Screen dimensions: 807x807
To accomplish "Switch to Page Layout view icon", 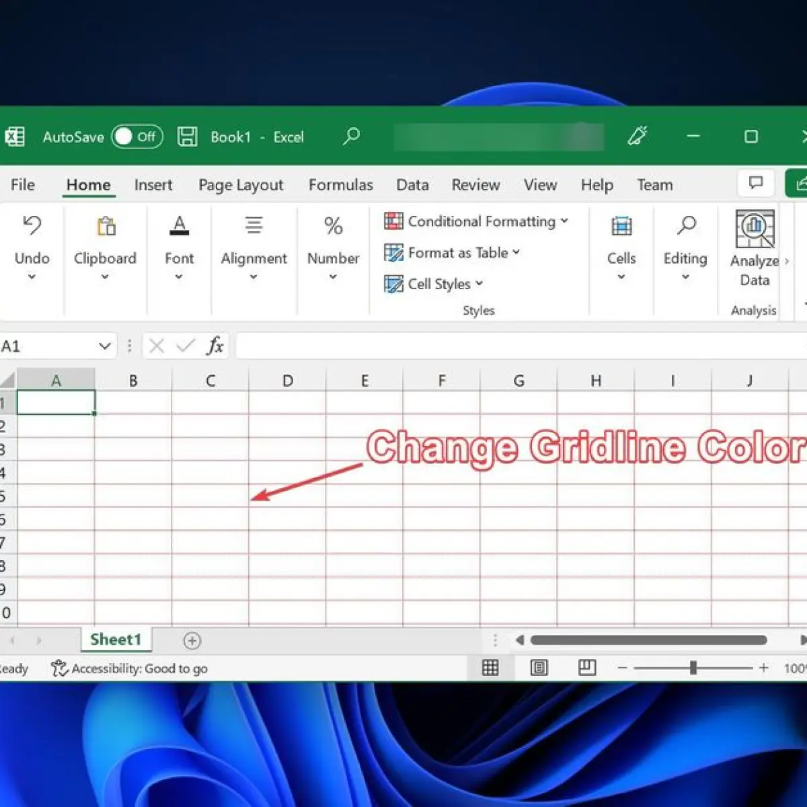I will [539, 668].
